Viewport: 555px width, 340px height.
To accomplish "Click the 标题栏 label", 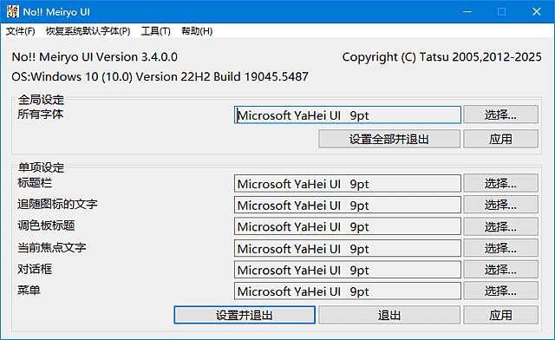I will pos(35,183).
